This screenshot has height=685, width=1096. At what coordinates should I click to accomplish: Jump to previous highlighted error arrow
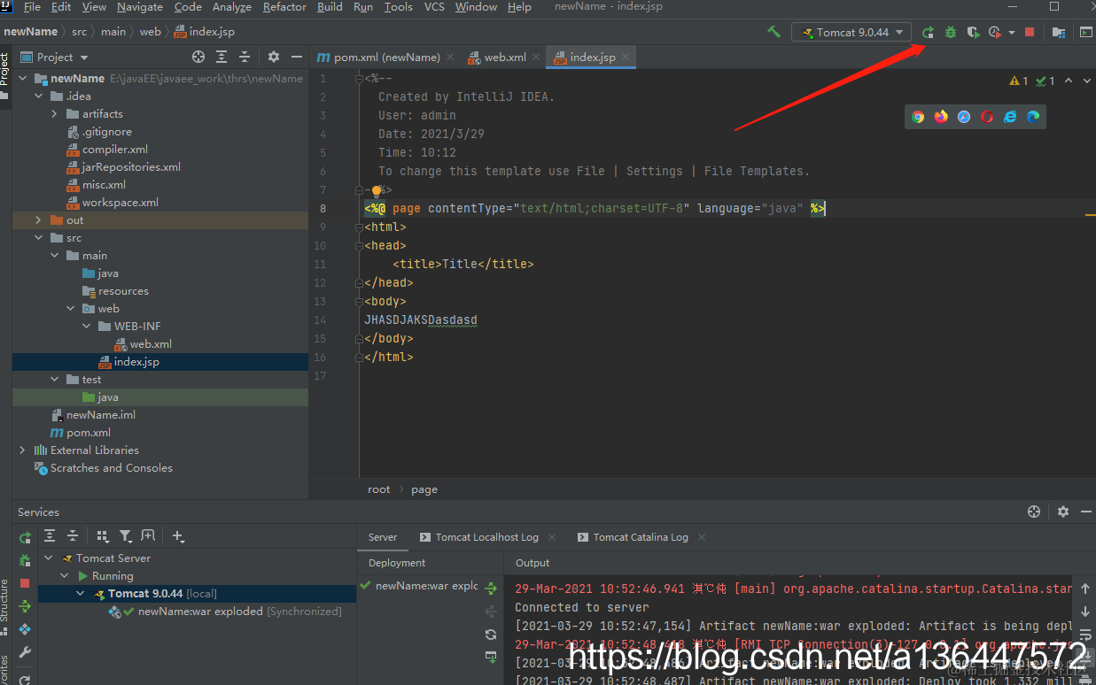point(1069,81)
